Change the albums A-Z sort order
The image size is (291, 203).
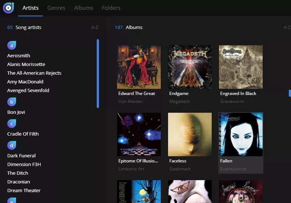pos(287,28)
